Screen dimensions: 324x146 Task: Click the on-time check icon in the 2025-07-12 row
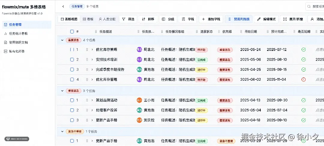(304, 49)
